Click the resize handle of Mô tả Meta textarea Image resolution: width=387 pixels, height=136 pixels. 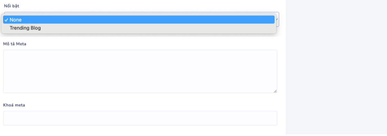(275, 91)
